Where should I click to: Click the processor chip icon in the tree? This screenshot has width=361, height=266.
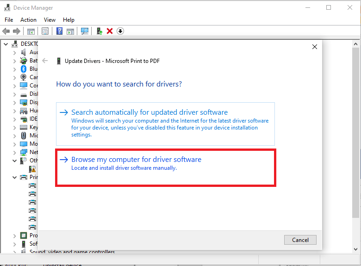(24, 235)
